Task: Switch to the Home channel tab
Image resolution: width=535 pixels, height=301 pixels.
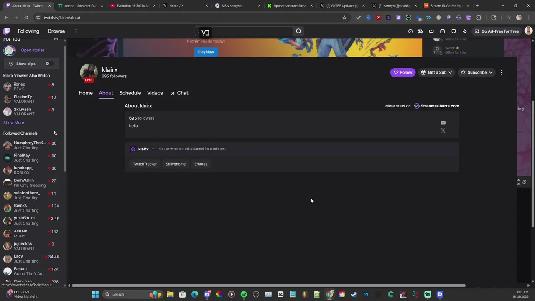Action: coord(86,93)
